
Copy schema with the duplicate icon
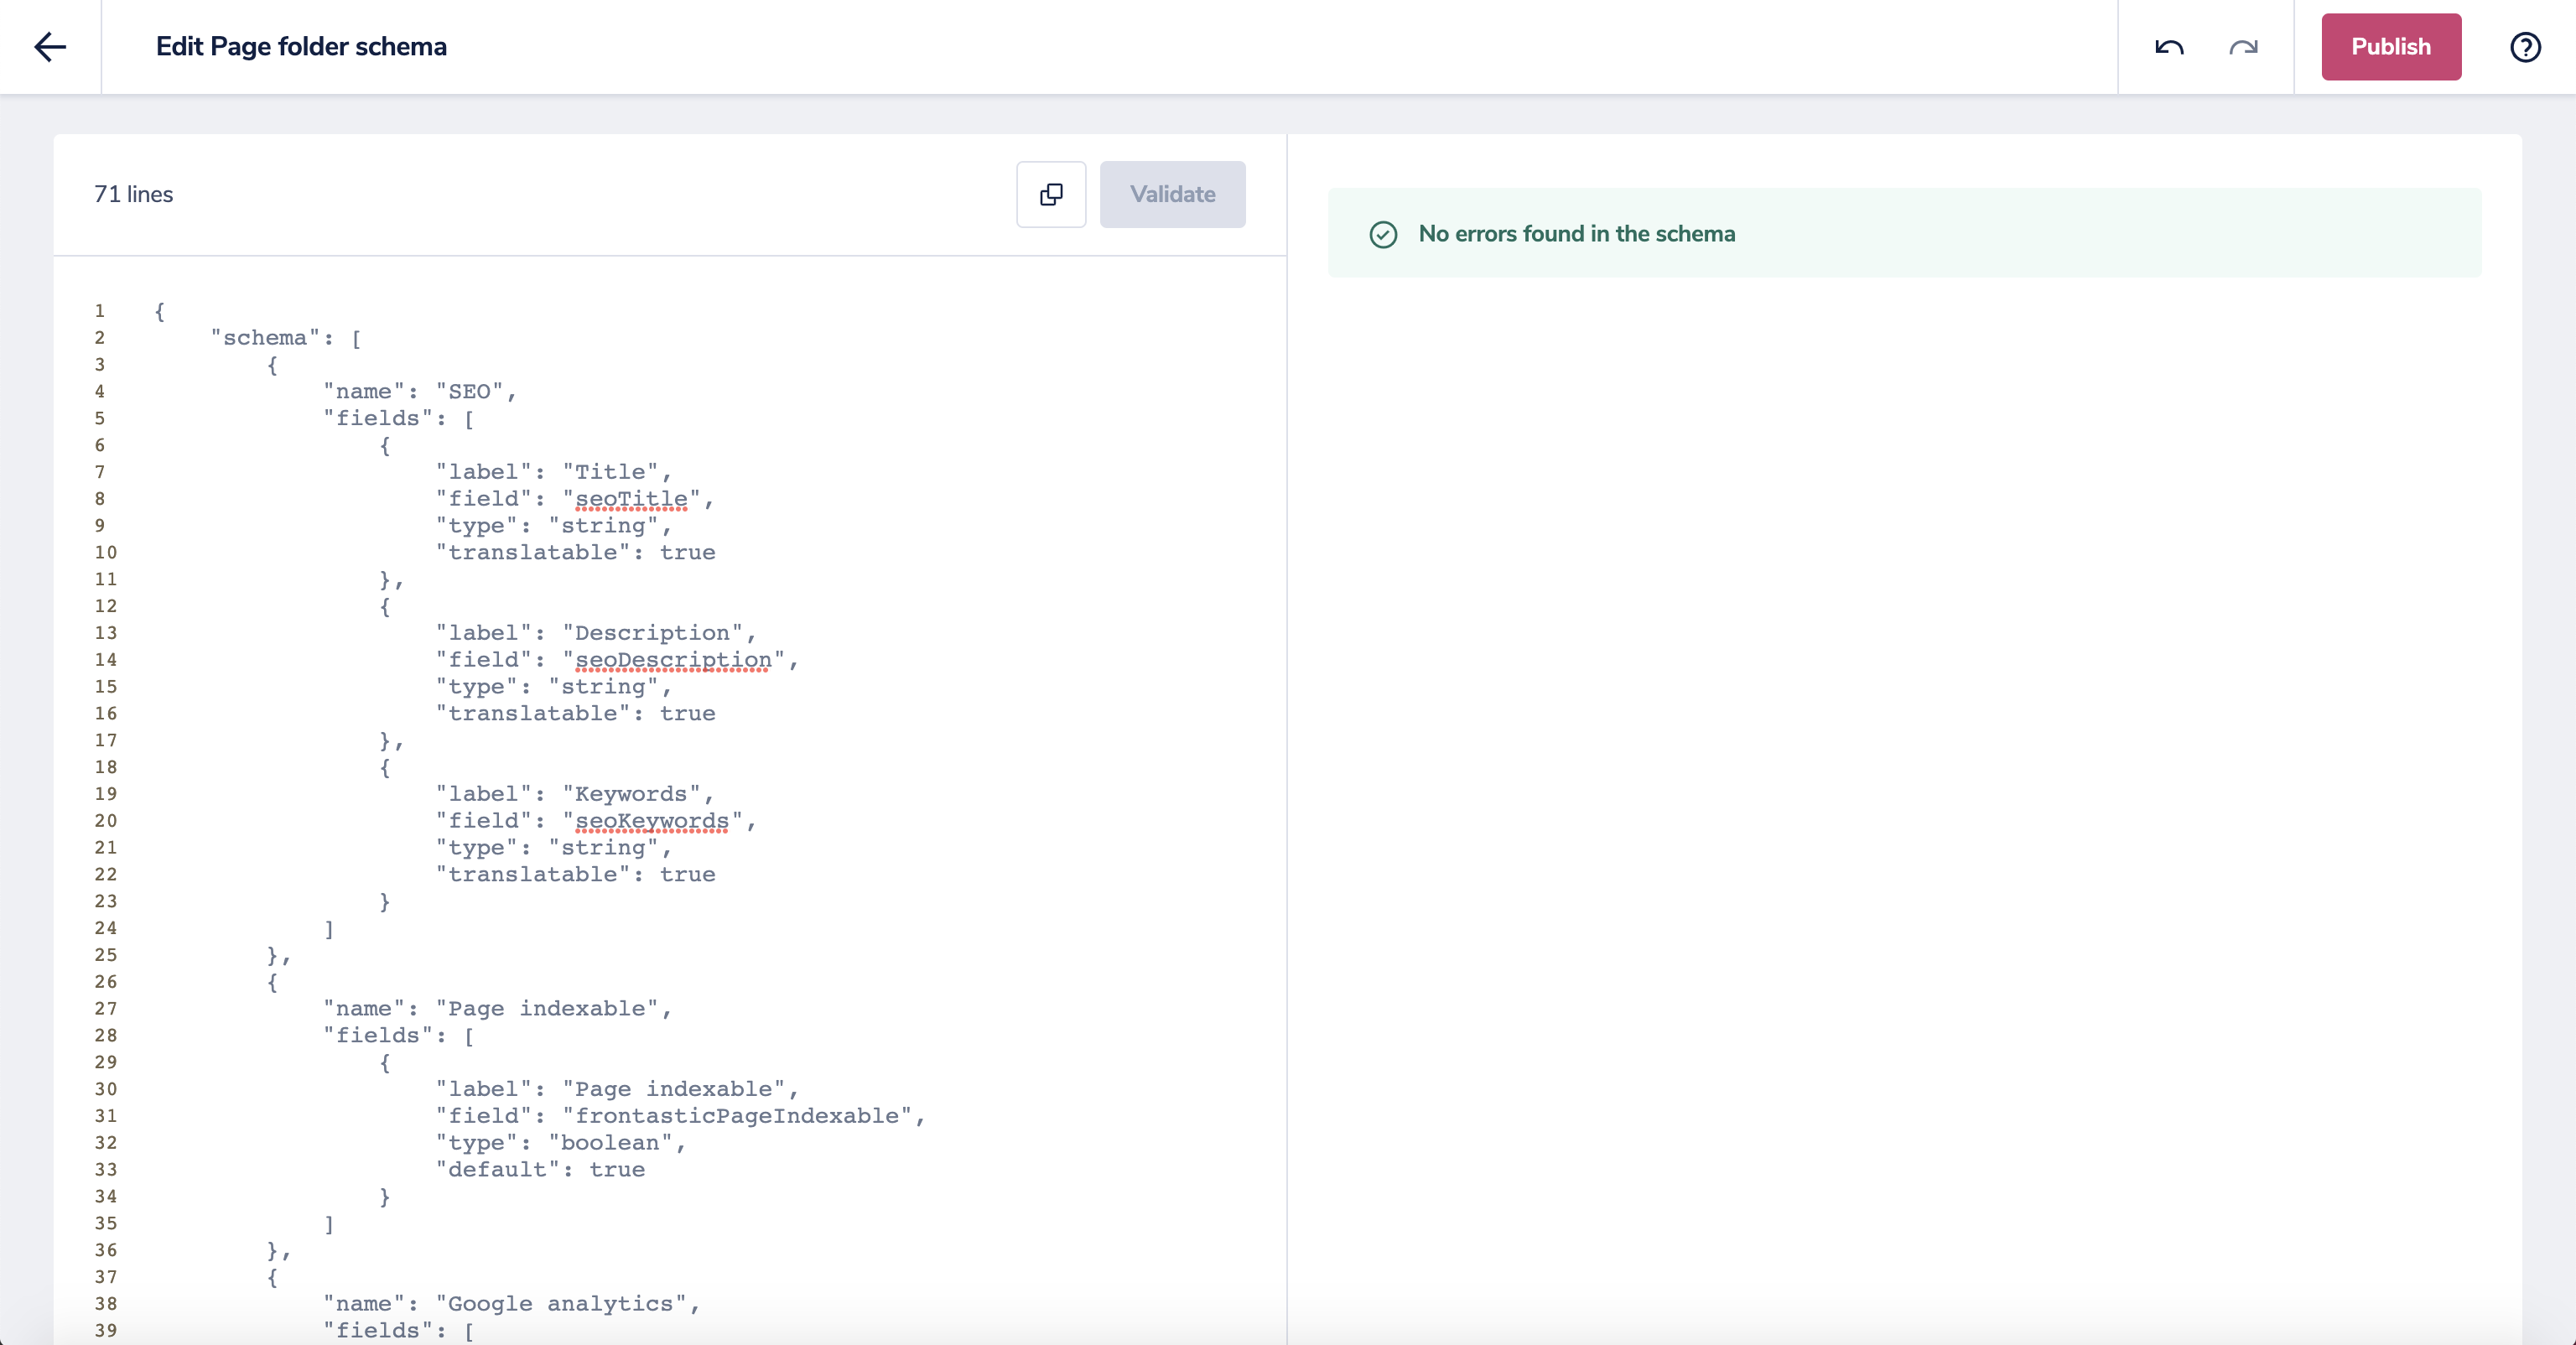1051,194
